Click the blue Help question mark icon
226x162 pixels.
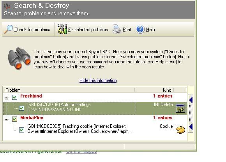(140, 29)
